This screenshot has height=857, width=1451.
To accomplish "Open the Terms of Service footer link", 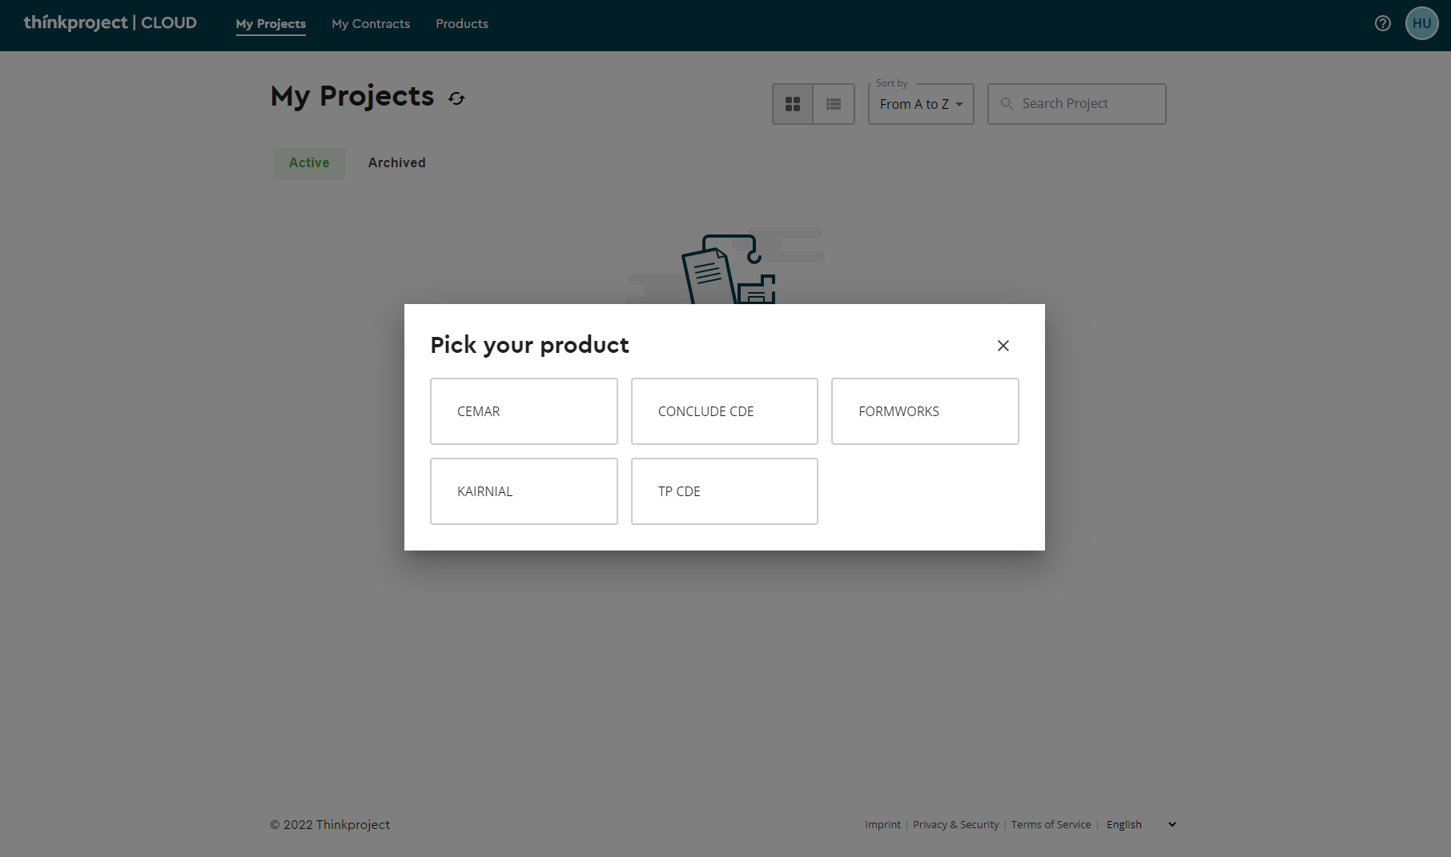I will click(1051, 824).
